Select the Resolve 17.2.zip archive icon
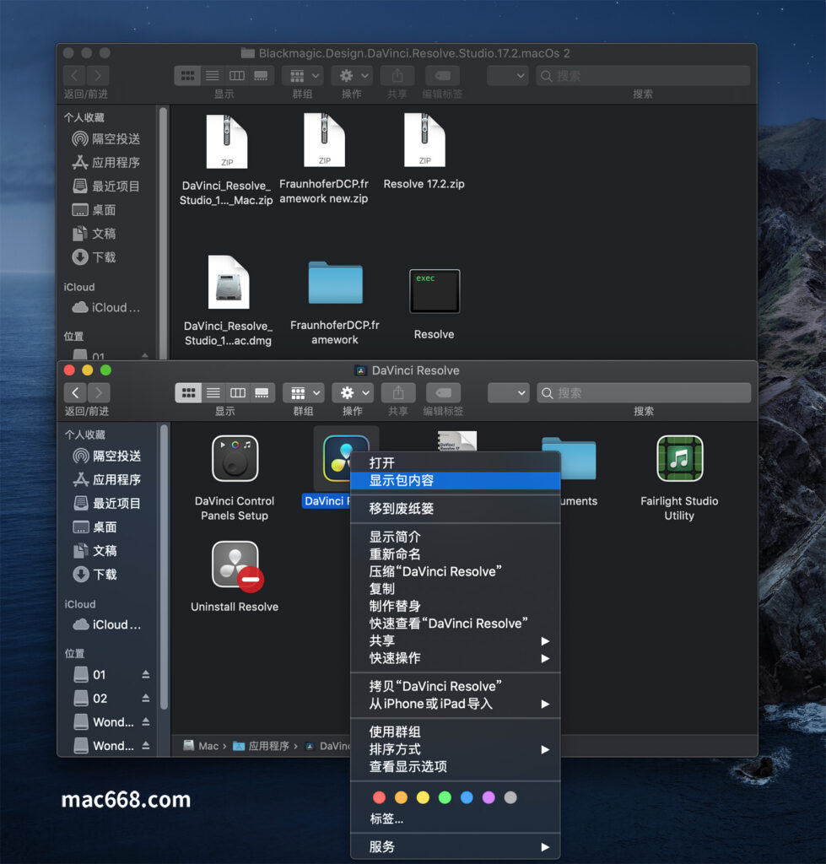This screenshot has width=826, height=864. [x=424, y=140]
